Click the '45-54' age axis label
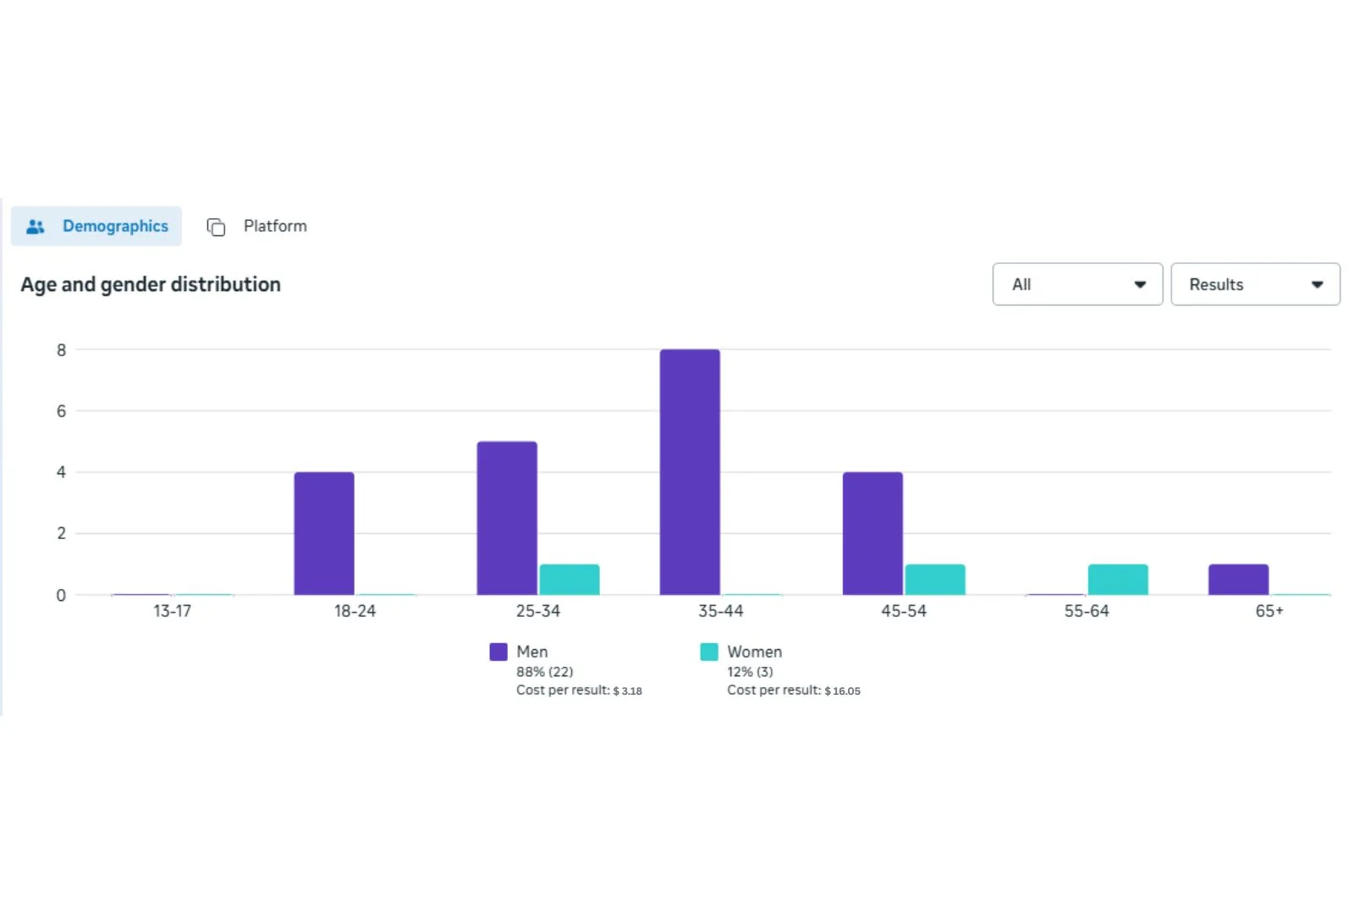 pyautogui.click(x=904, y=611)
